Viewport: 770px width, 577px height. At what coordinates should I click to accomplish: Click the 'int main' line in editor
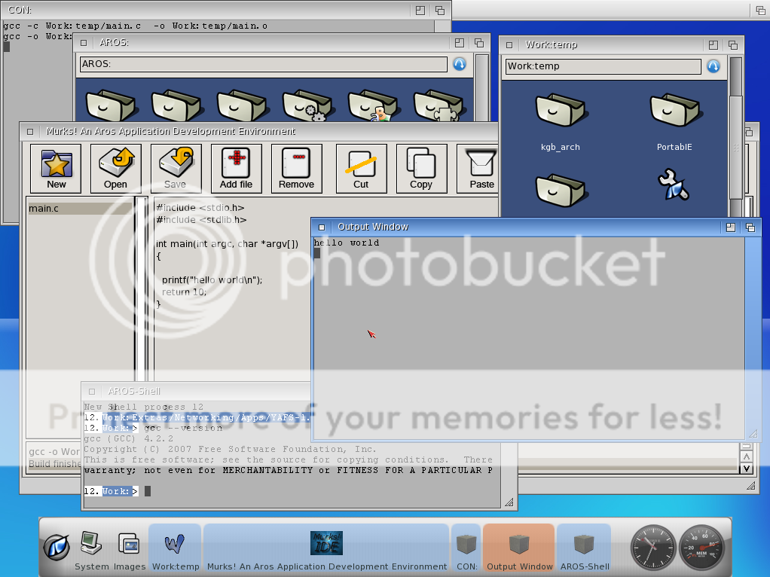point(227,243)
